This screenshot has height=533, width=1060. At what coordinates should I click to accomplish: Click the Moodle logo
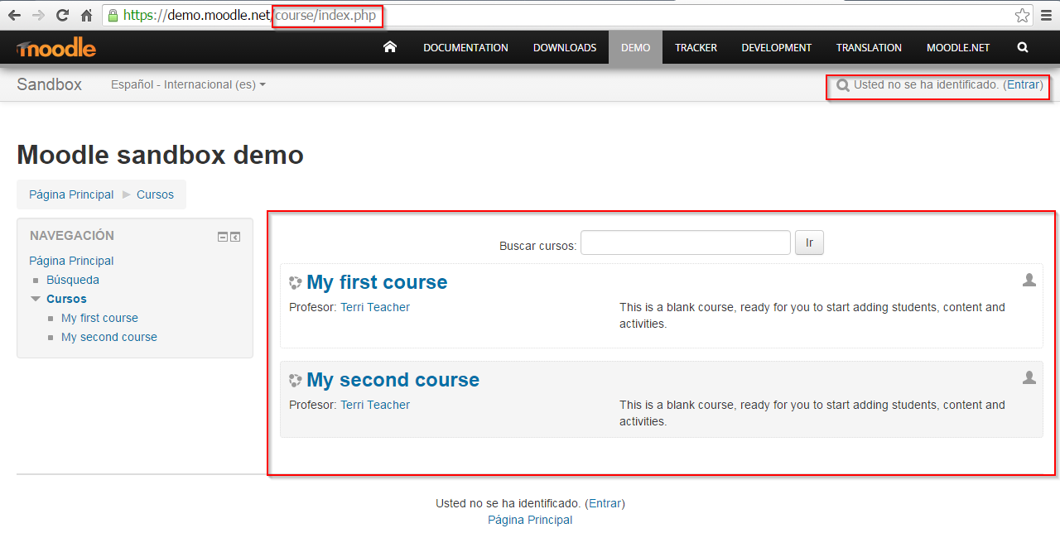tap(56, 49)
